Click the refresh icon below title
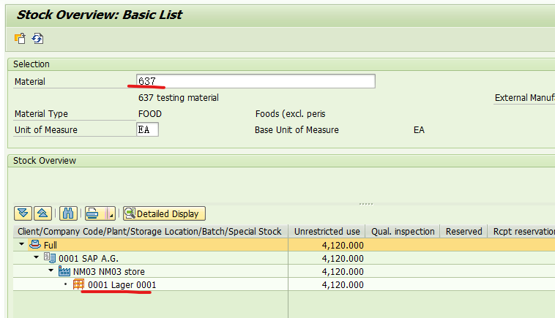The height and width of the screenshot is (318, 555). pyautogui.click(x=37, y=38)
